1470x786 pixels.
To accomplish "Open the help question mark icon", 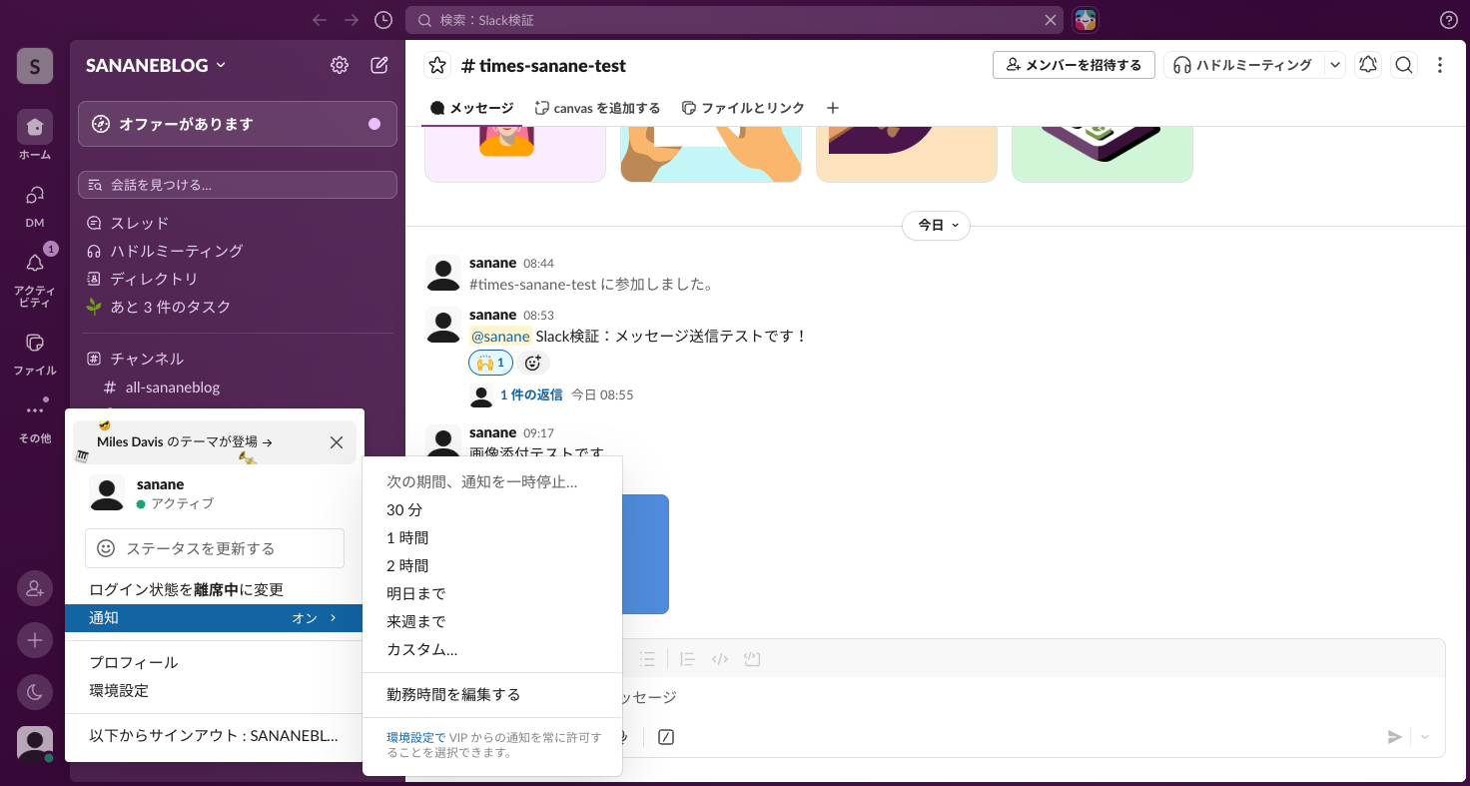I will [x=1449, y=20].
